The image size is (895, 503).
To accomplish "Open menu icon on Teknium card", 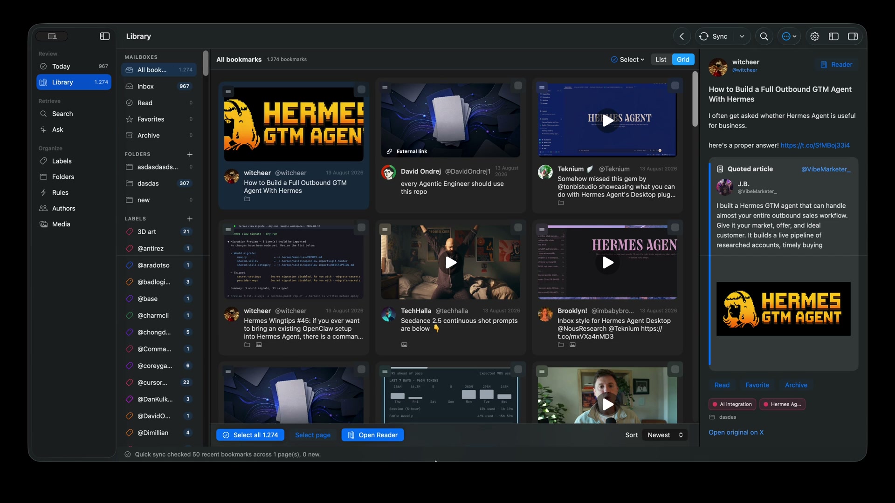I will point(542,87).
